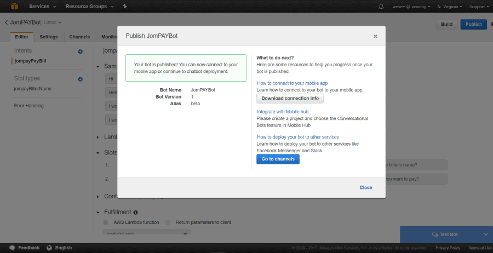
Task: Open the N. Virginia region dropdown
Action: (450, 7)
